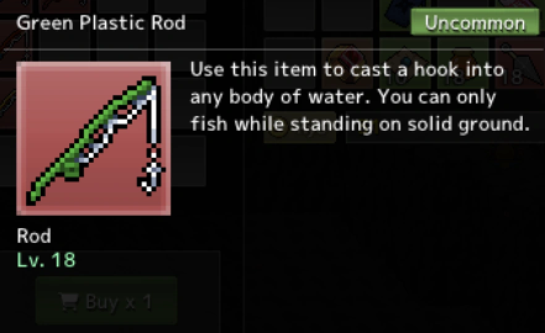Select the dimmed orange pouch item slot
Screen dimensions: 545x333
coord(463,64)
